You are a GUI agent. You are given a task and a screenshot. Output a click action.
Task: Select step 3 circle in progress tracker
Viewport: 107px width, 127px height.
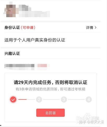click(x=64, y=99)
